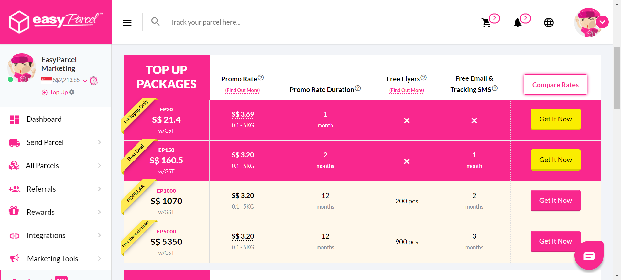The image size is (621, 280).
Task: Click the EasyParcel logo
Action: (x=56, y=21)
